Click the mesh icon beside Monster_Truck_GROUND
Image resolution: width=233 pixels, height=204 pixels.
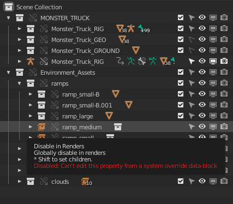[x=136, y=50]
